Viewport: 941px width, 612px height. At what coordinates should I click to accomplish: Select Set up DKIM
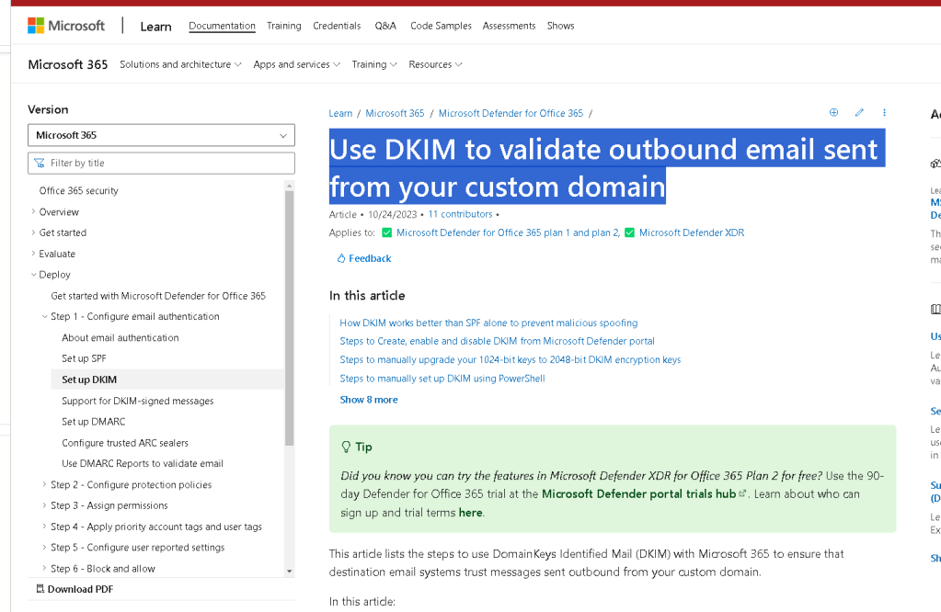click(89, 380)
